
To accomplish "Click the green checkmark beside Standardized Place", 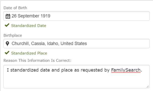I will click(7, 53).
